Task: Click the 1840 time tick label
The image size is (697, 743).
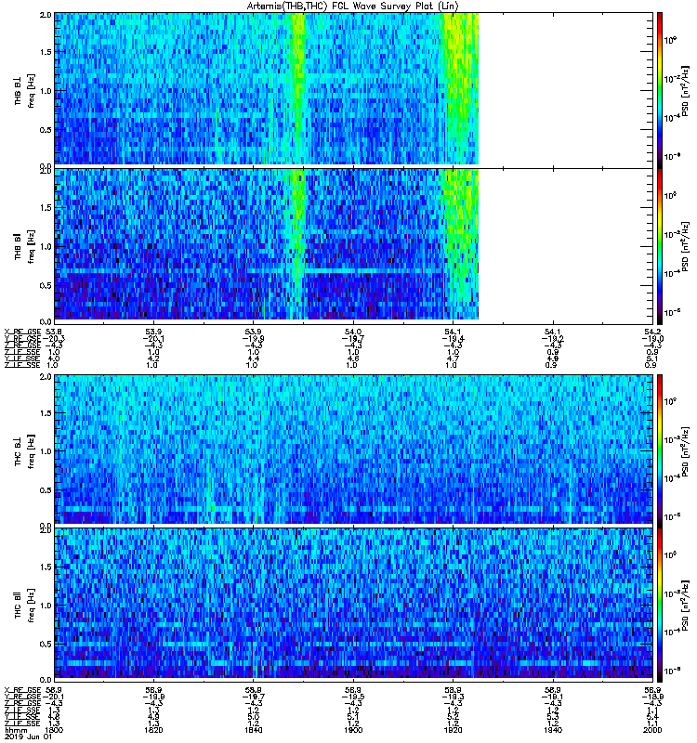Action: click(x=253, y=730)
